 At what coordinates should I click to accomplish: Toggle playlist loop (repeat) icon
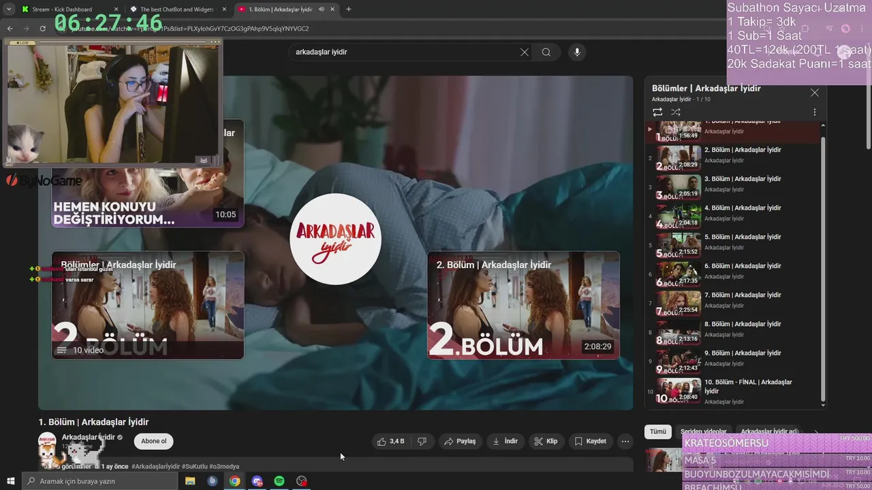(x=657, y=112)
